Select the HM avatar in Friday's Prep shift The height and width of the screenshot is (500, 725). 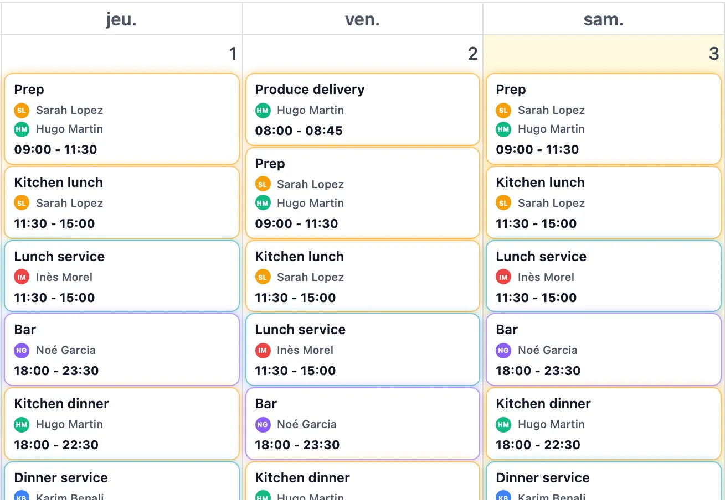click(263, 203)
